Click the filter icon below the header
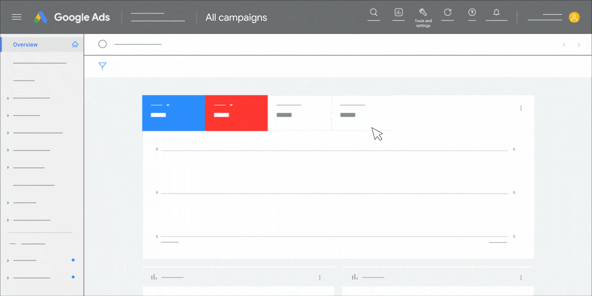The image size is (592, 296). click(x=103, y=66)
